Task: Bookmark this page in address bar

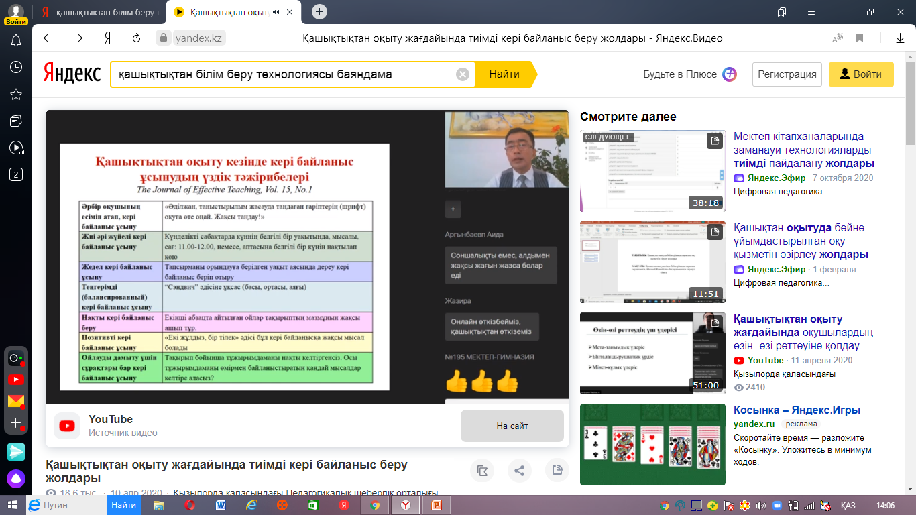Action: (x=860, y=38)
